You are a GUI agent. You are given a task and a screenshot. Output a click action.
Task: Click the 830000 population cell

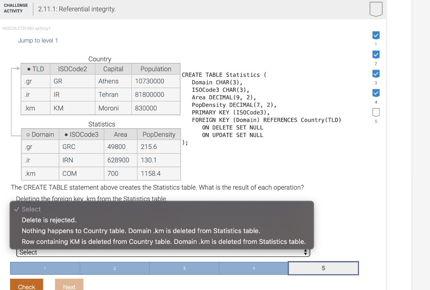click(x=156, y=108)
